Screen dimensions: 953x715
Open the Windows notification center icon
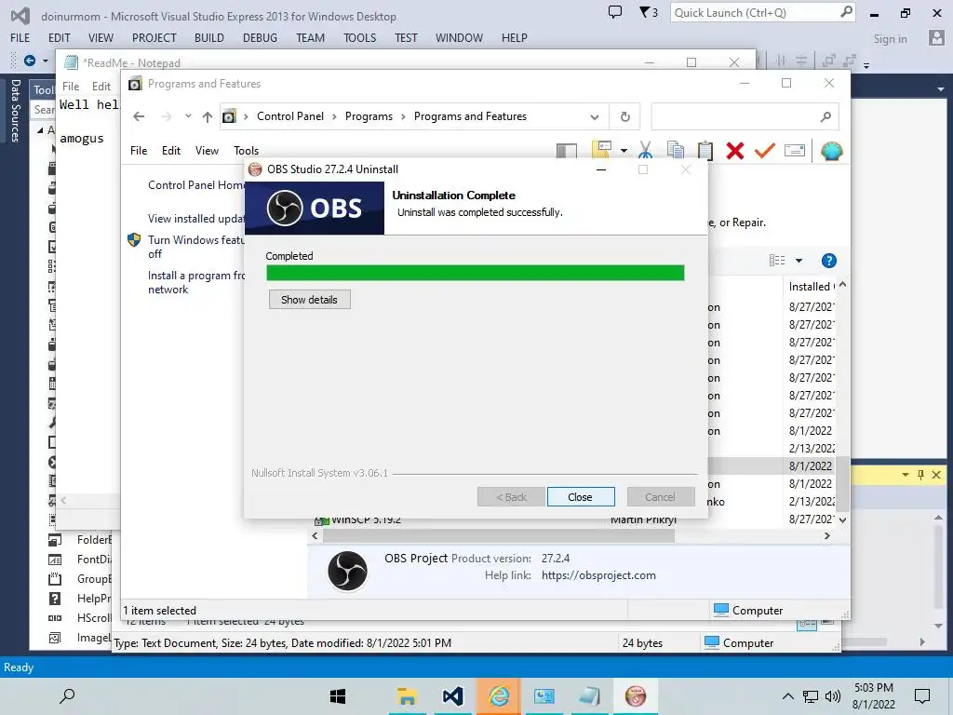click(x=922, y=696)
